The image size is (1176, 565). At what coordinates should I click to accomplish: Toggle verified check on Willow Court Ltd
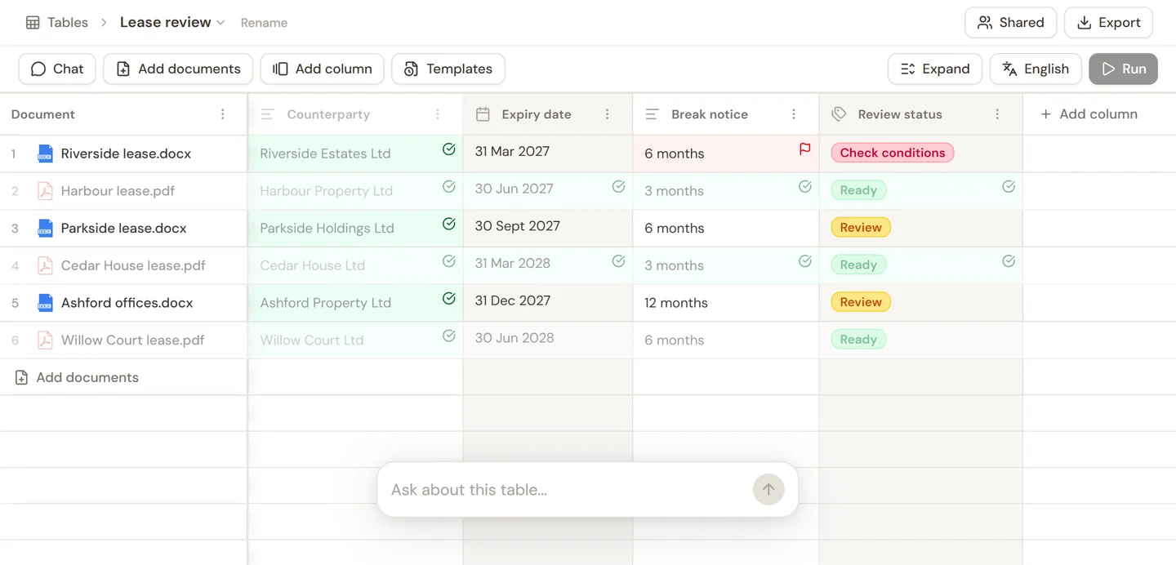coord(448,336)
